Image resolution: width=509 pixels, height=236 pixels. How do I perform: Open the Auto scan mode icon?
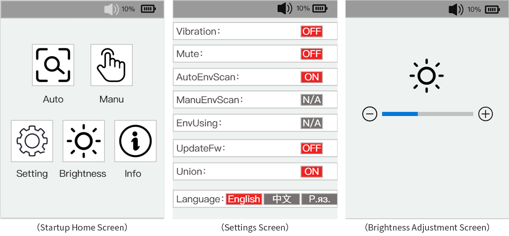coord(53,65)
